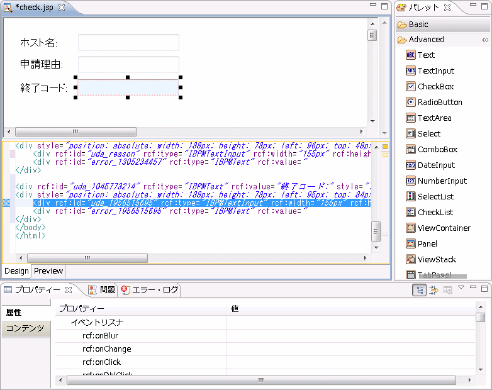Image resolution: width=492 pixels, height=390 pixels.
Task: Click the design canvas horizontal scrollbar thumb
Action: click(x=75, y=131)
